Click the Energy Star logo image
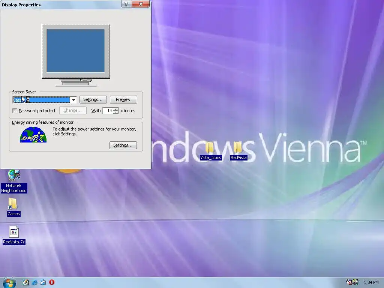Image resolution: width=384 pixels, height=288 pixels. (x=33, y=135)
